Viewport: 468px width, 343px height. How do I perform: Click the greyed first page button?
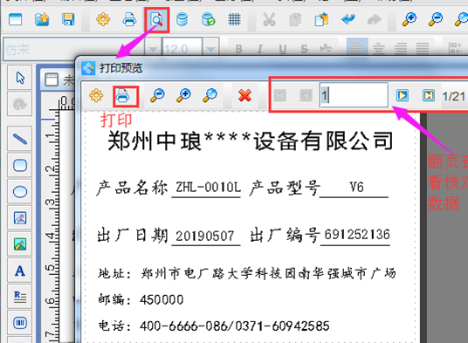click(x=280, y=96)
